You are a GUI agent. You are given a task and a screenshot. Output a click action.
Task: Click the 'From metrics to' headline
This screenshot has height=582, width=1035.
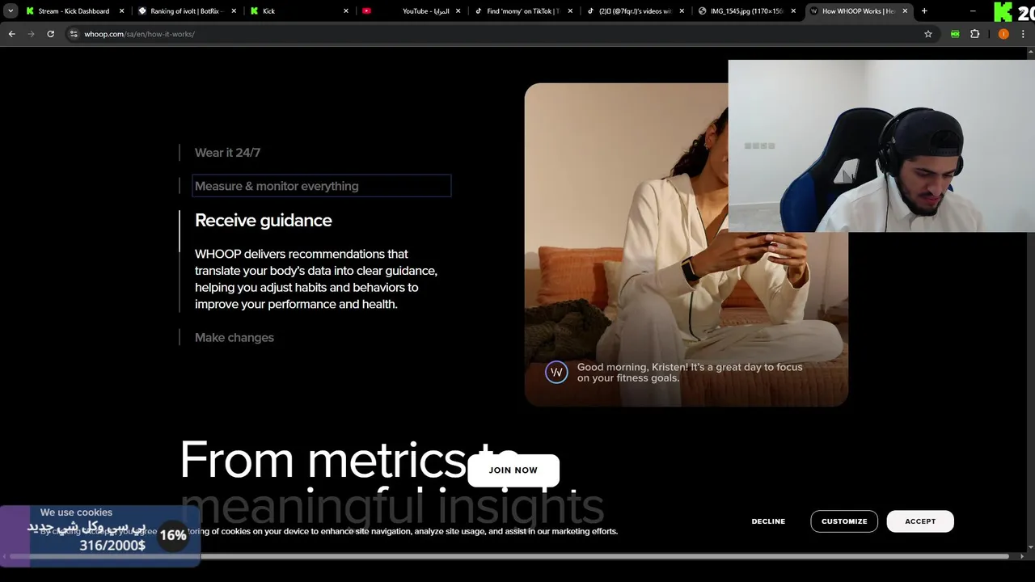tap(349, 461)
